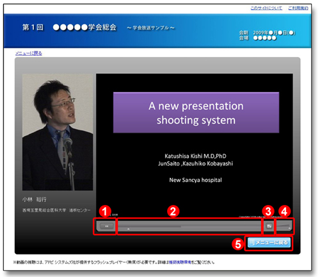Click the speaker video thumbnail
This screenshot has height=277, width=320.
coord(58,132)
